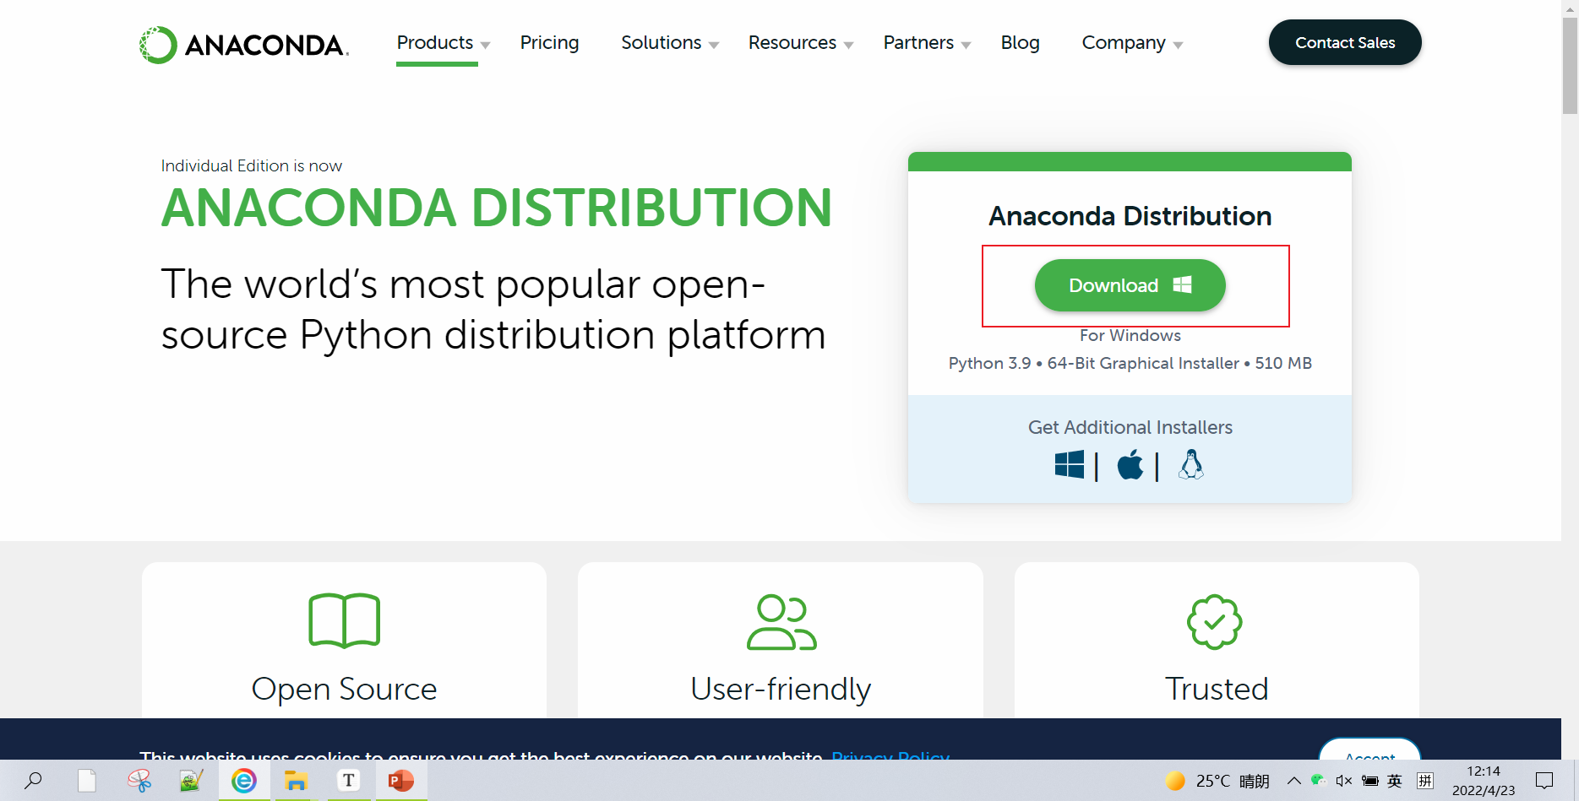Screen dimensions: 1579x801
Task: Click the 'User-friendly' card title
Action: (x=781, y=689)
